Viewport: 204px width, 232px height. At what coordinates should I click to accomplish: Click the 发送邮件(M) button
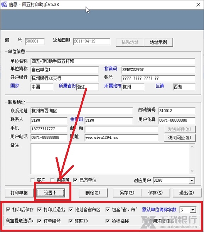180,129
